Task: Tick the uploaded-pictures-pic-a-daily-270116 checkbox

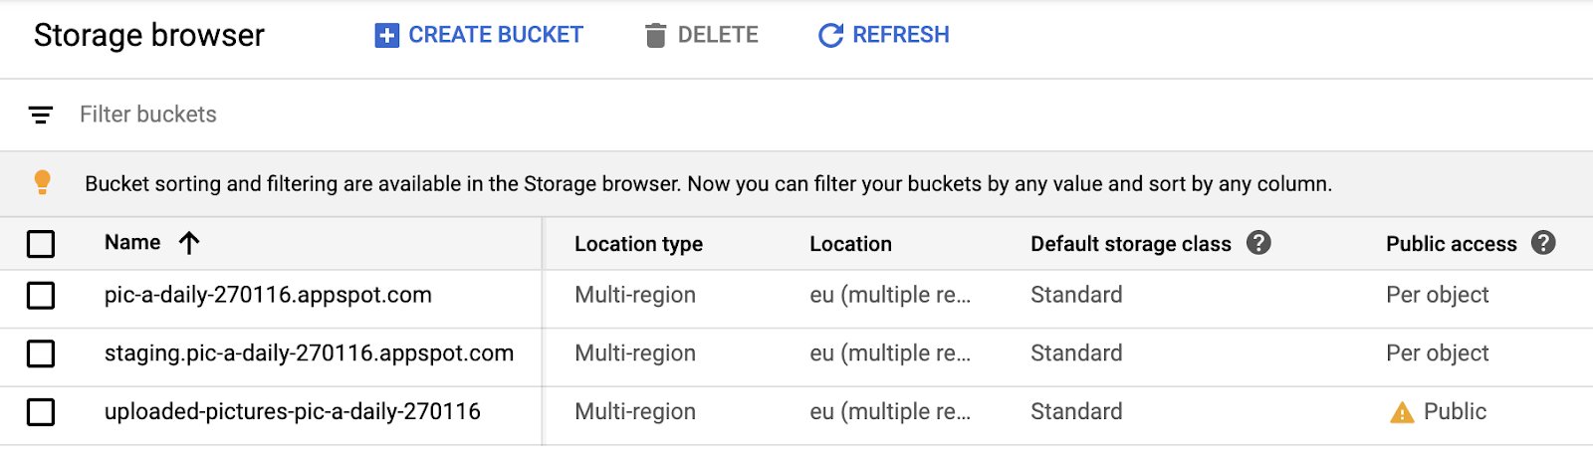Action: point(41,412)
